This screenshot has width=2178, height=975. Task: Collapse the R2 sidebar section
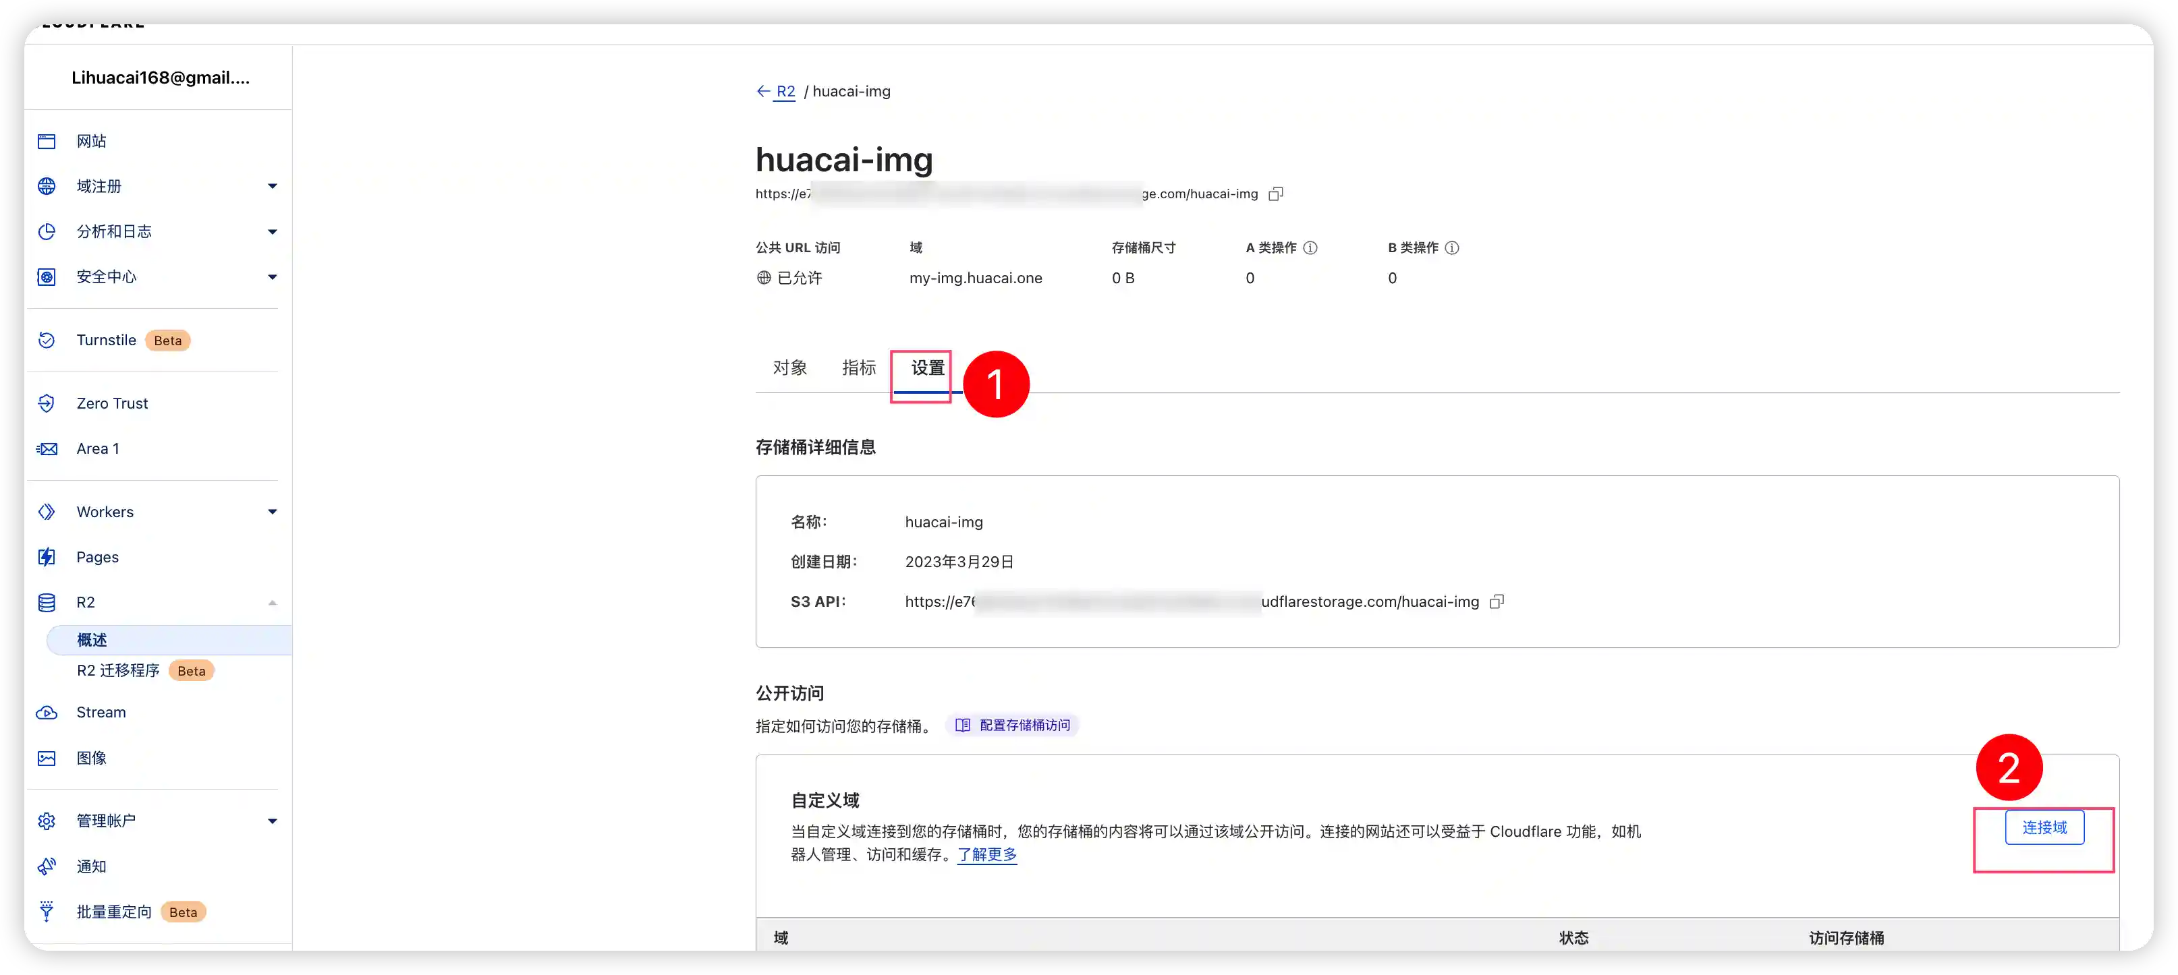click(x=273, y=601)
